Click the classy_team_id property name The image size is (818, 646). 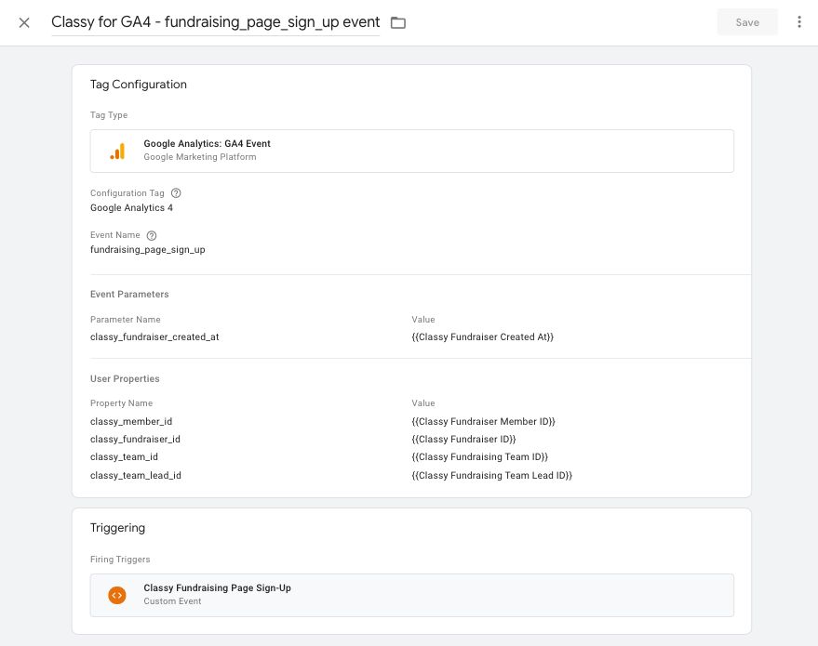pyautogui.click(x=124, y=457)
